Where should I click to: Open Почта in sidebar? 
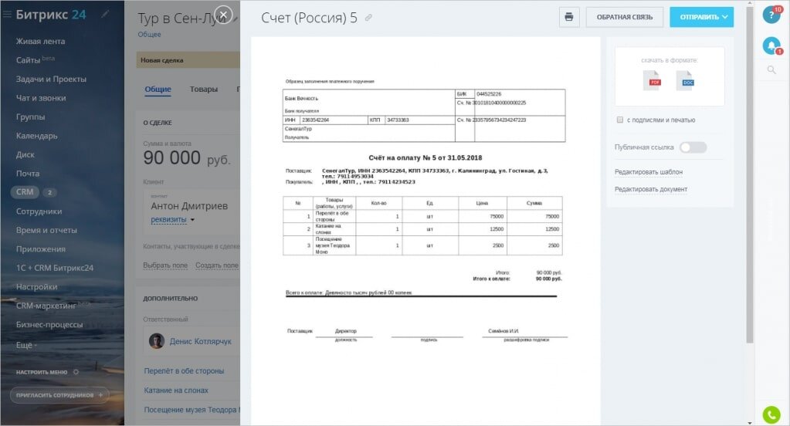coord(28,174)
